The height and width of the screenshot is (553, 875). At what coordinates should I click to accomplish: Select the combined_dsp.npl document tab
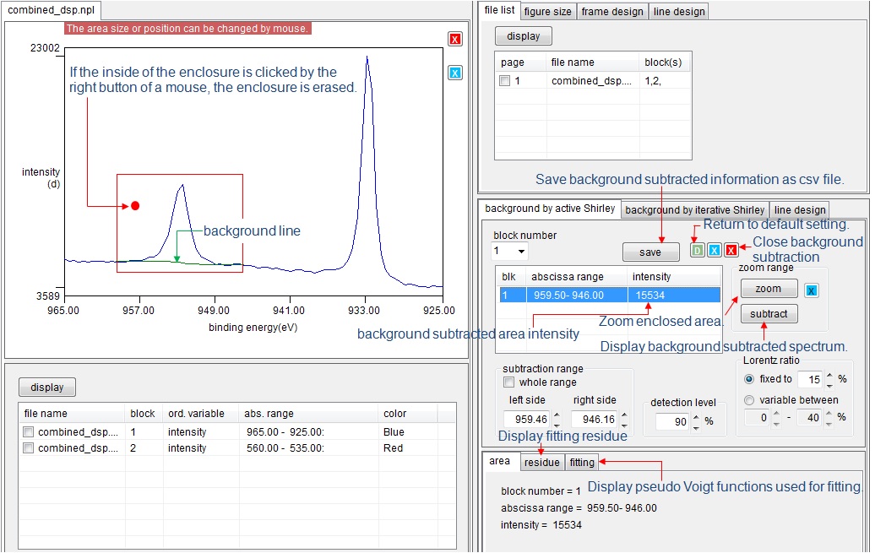[52, 10]
